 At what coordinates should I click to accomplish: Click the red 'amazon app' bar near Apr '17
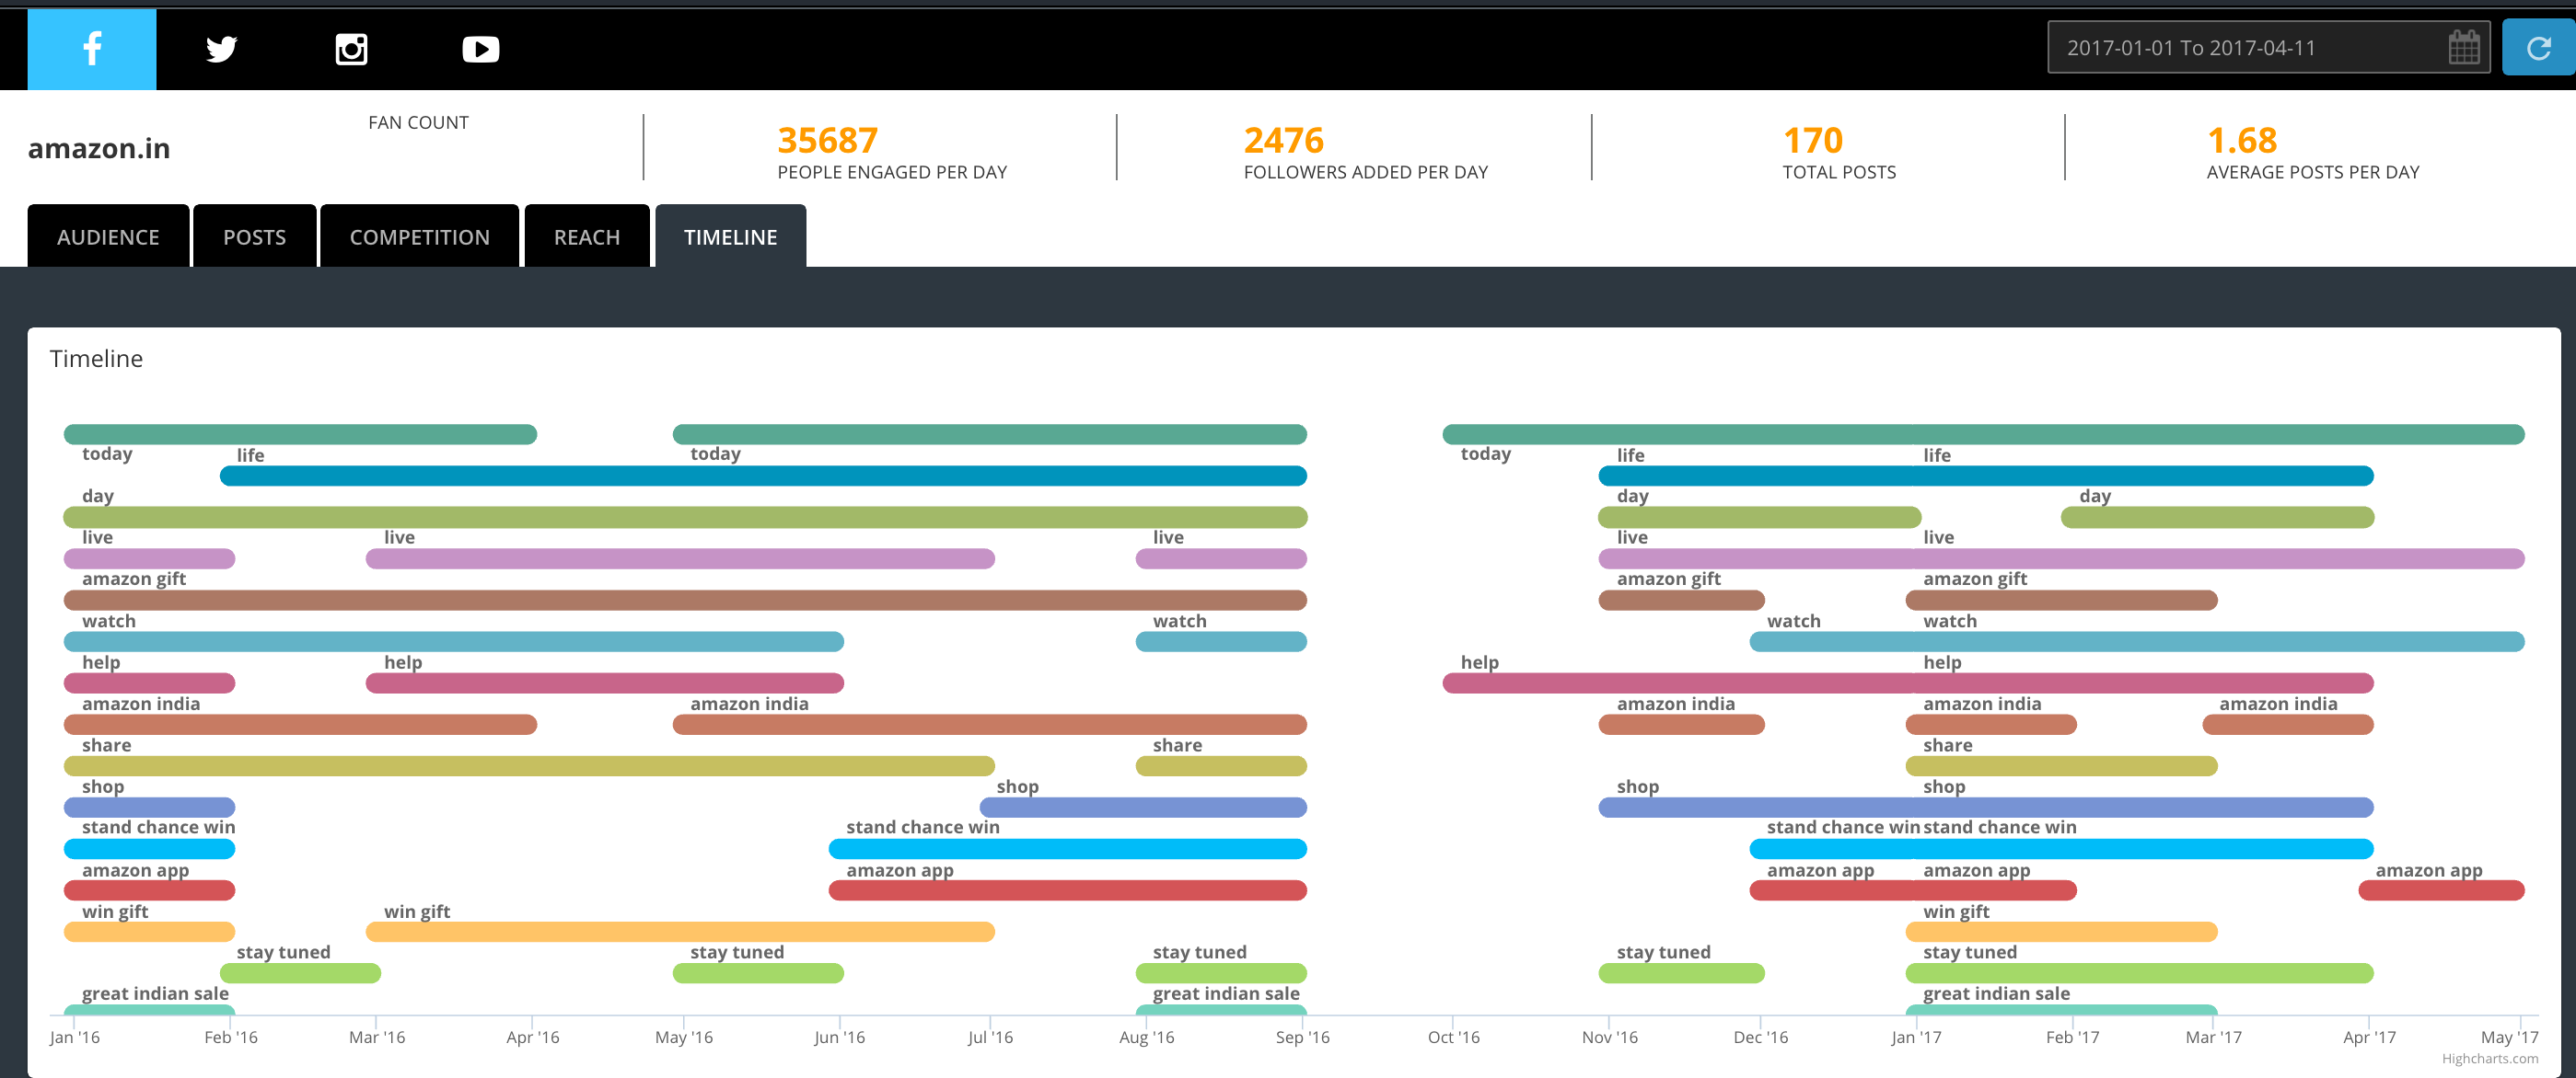pyautogui.click(x=2441, y=890)
